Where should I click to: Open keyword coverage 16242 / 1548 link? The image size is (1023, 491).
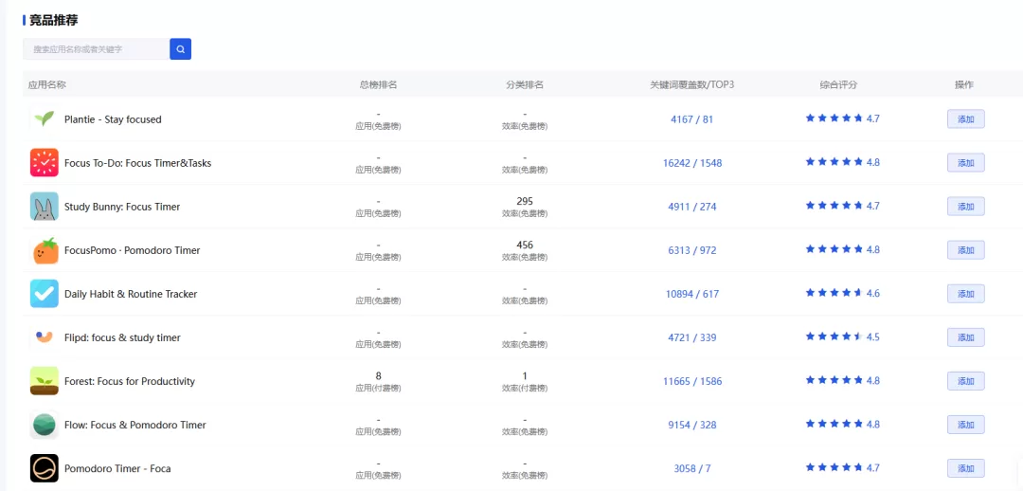coord(692,163)
